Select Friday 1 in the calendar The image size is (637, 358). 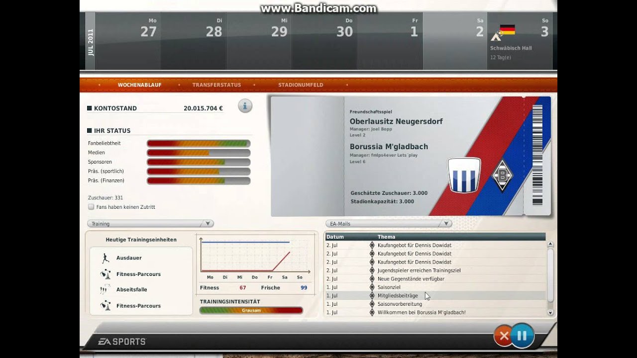click(x=390, y=41)
